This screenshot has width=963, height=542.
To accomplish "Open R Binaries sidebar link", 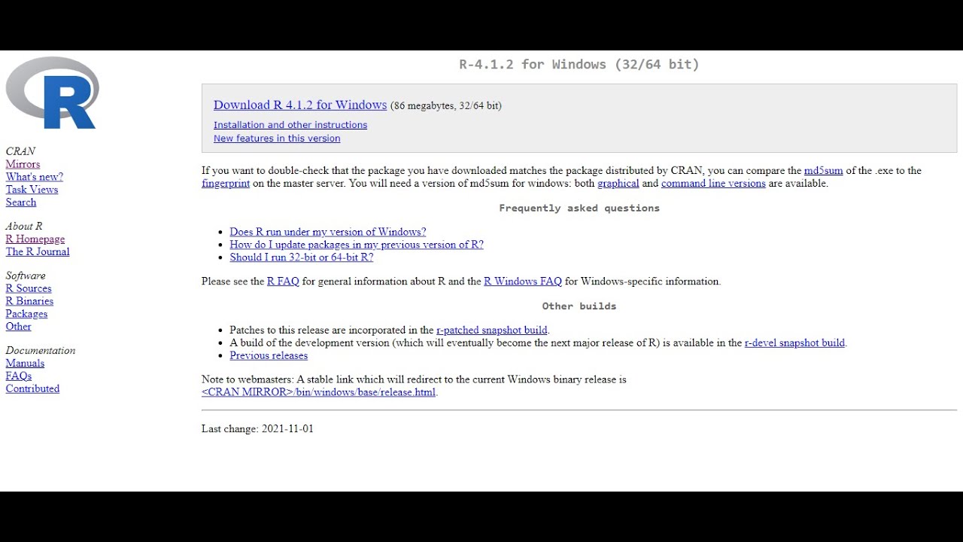I will click(x=29, y=301).
